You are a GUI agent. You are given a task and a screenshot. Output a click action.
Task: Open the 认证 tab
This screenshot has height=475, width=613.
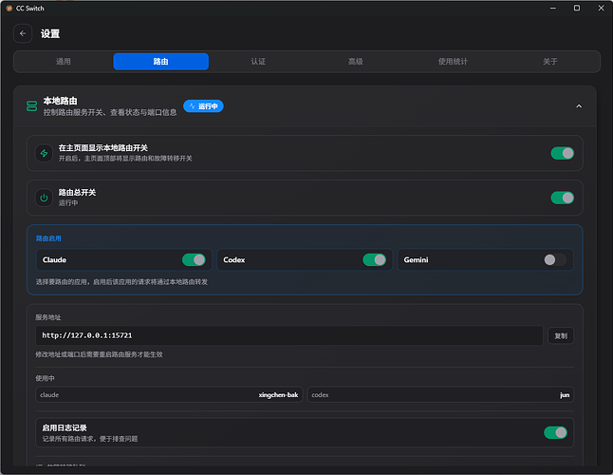[258, 62]
